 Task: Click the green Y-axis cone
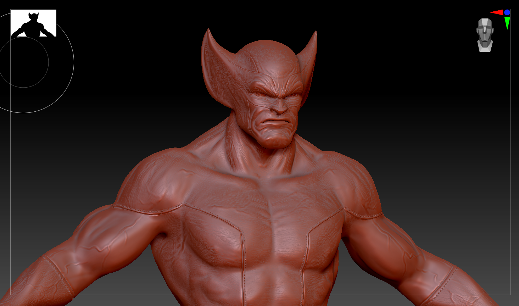(x=507, y=23)
